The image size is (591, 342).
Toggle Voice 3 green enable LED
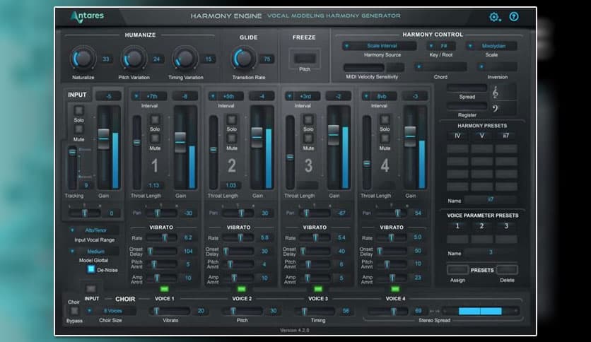point(318,289)
